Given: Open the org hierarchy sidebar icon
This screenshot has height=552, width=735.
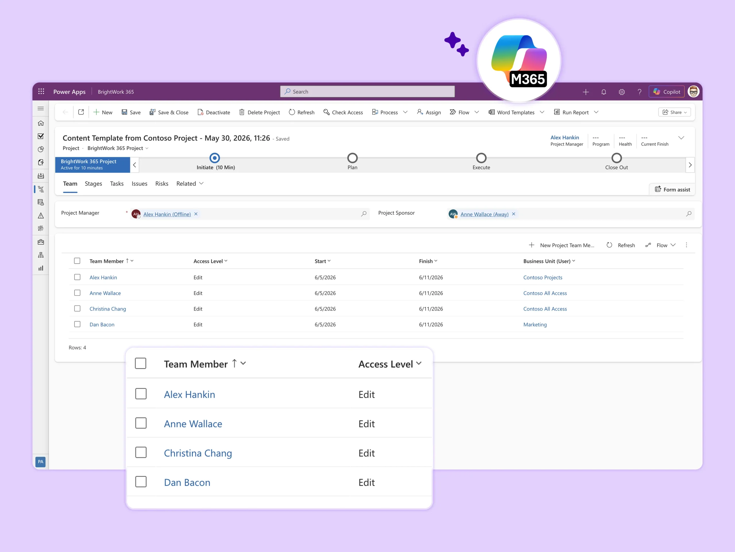Looking at the screenshot, I should 41,255.
